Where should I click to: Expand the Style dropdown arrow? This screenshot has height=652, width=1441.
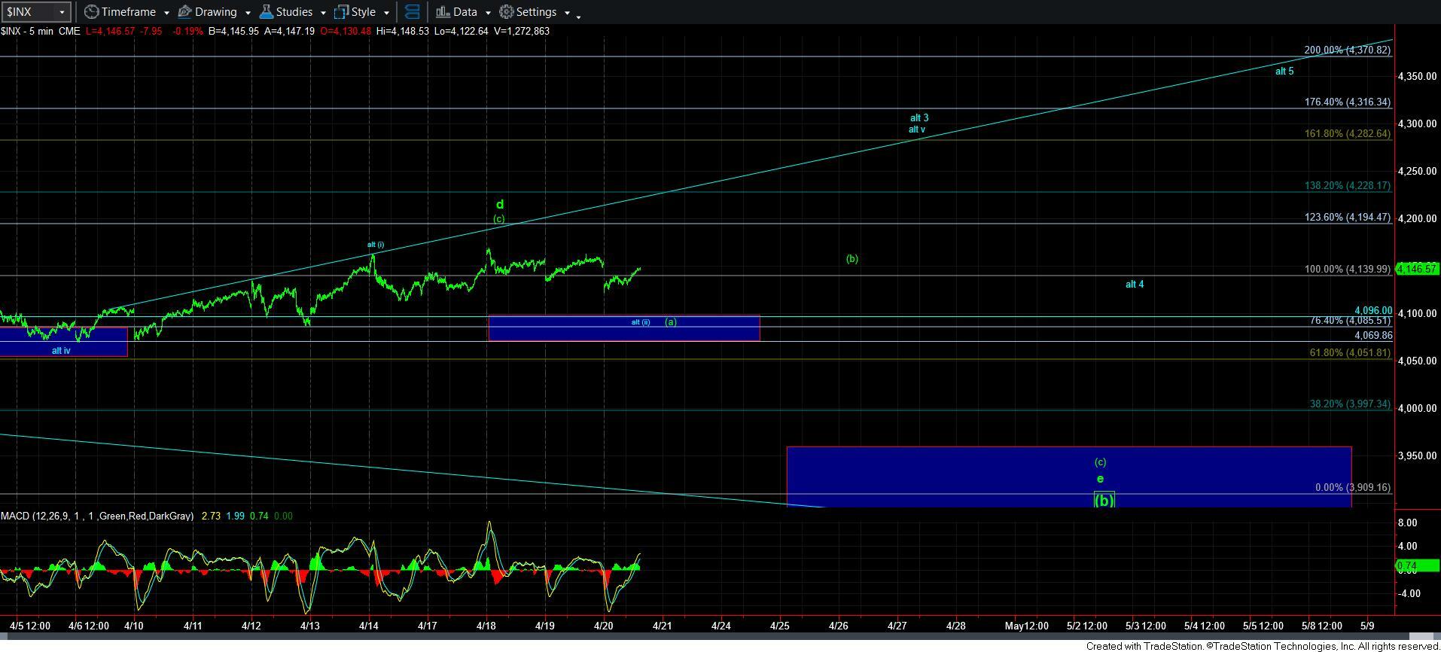(386, 13)
